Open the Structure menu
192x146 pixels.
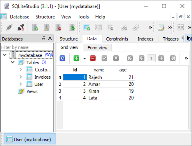[x=45, y=17]
